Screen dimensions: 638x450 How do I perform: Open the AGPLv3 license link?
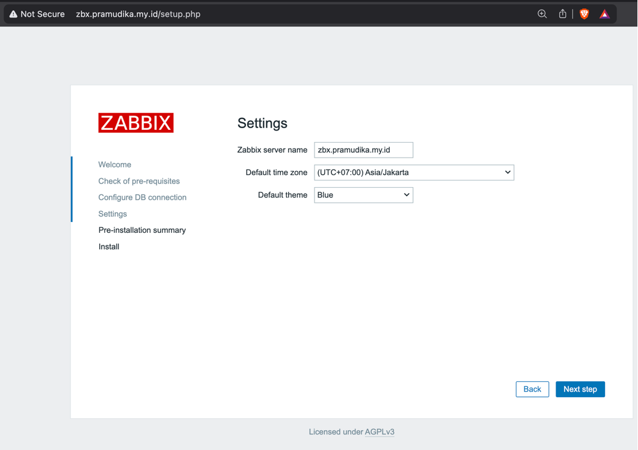coord(379,432)
